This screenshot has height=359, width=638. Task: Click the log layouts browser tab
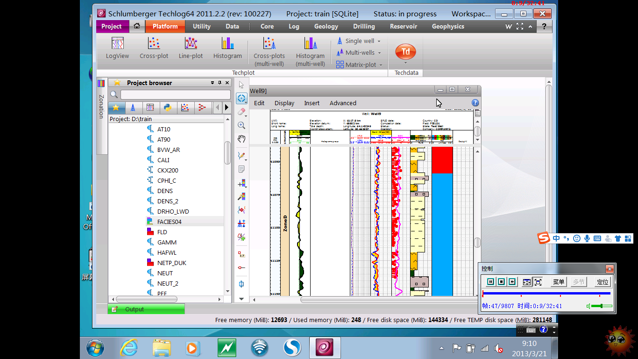(150, 108)
